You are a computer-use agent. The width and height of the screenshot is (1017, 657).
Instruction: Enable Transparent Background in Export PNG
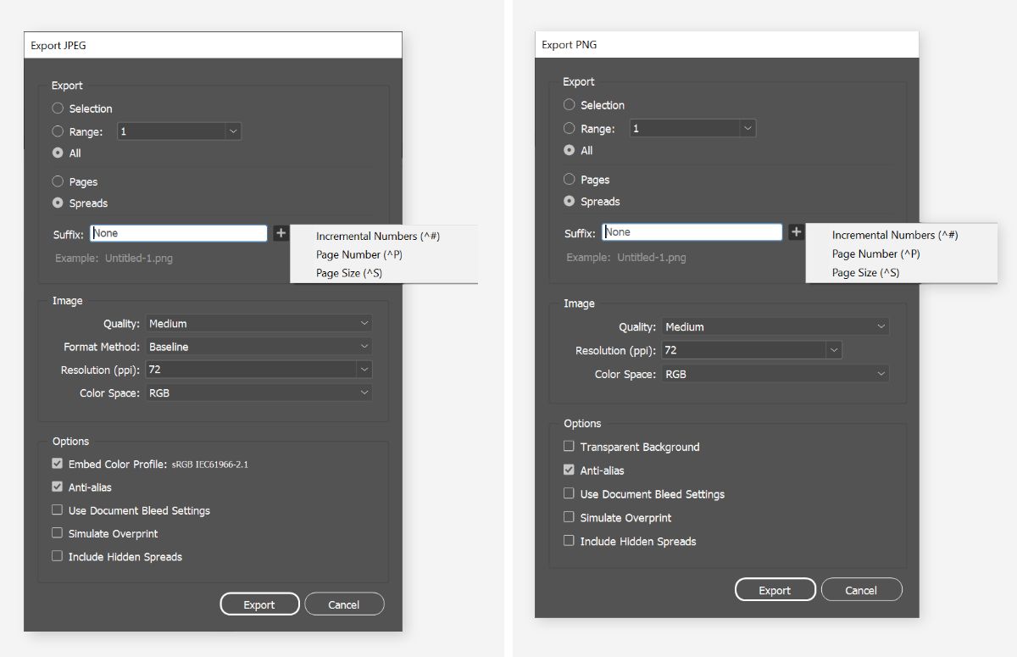[x=569, y=447]
